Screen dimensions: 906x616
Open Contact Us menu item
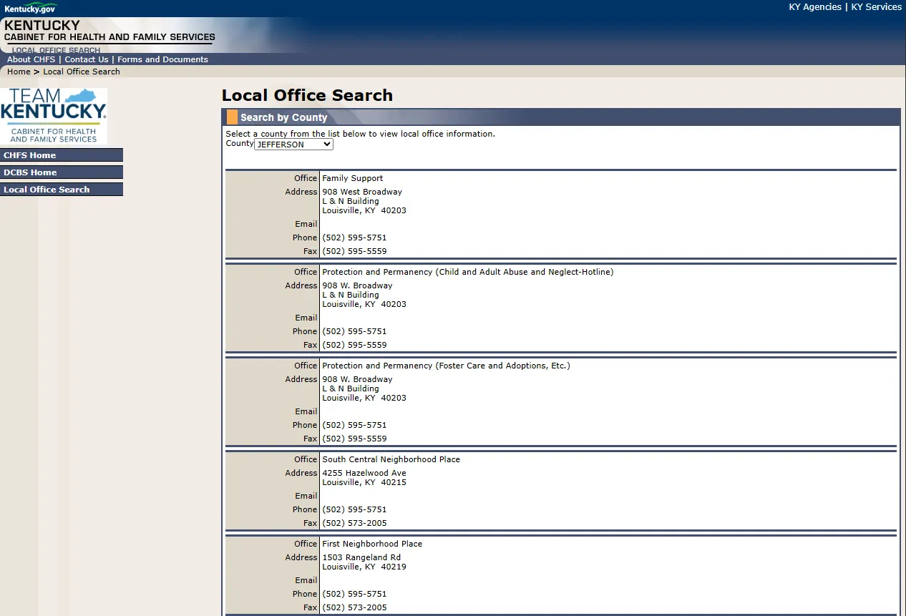(87, 59)
